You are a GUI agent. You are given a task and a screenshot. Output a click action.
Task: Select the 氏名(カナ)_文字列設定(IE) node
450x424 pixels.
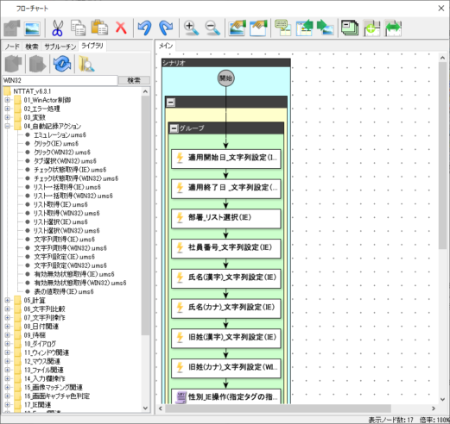225,308
